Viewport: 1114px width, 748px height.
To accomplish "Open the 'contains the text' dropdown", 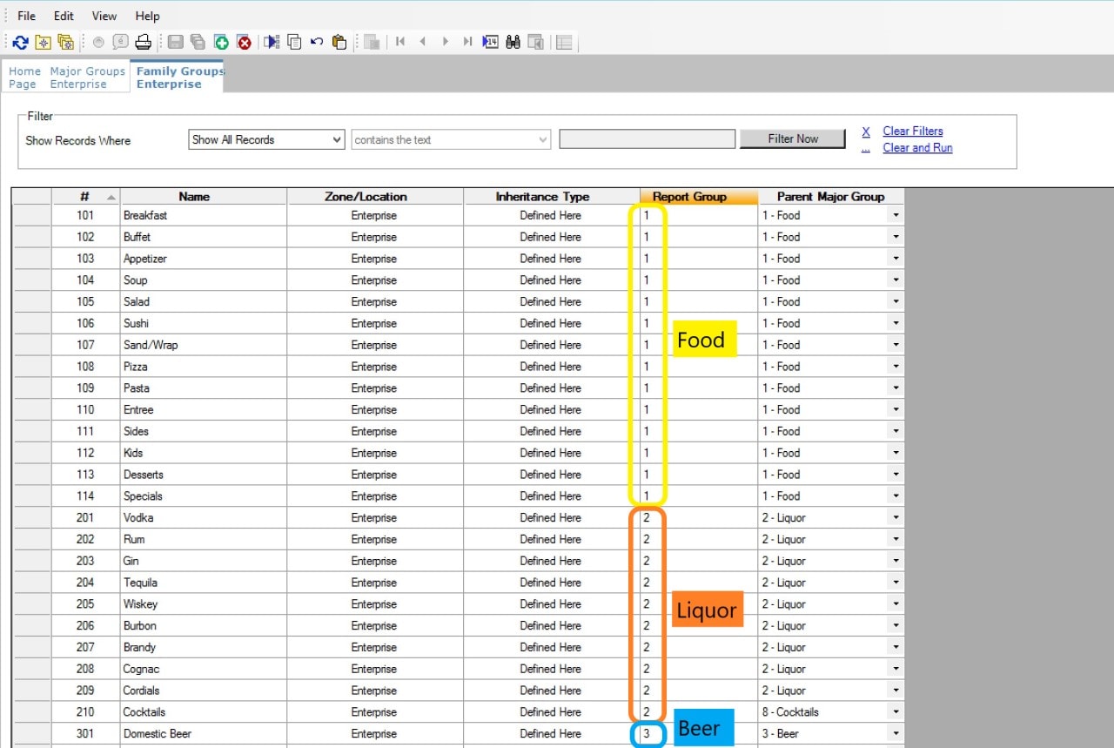I will click(x=451, y=139).
